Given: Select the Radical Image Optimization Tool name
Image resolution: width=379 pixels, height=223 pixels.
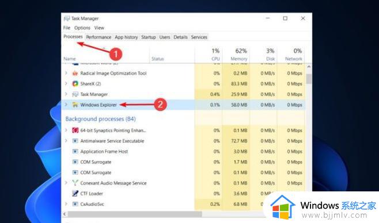Looking at the screenshot, I should [x=113, y=74].
